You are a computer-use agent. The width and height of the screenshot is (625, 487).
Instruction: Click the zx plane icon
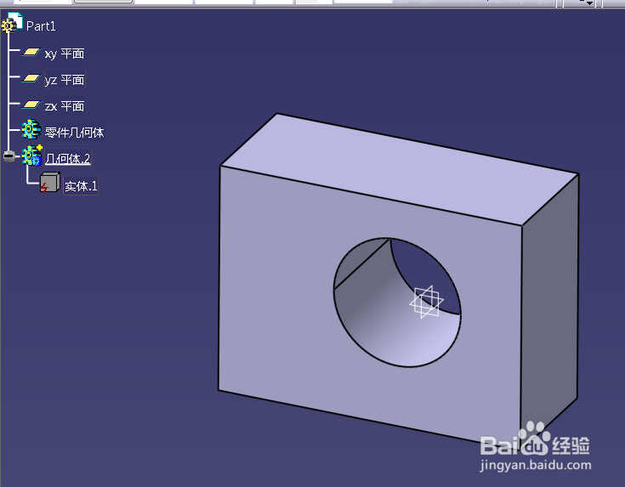[x=31, y=105]
